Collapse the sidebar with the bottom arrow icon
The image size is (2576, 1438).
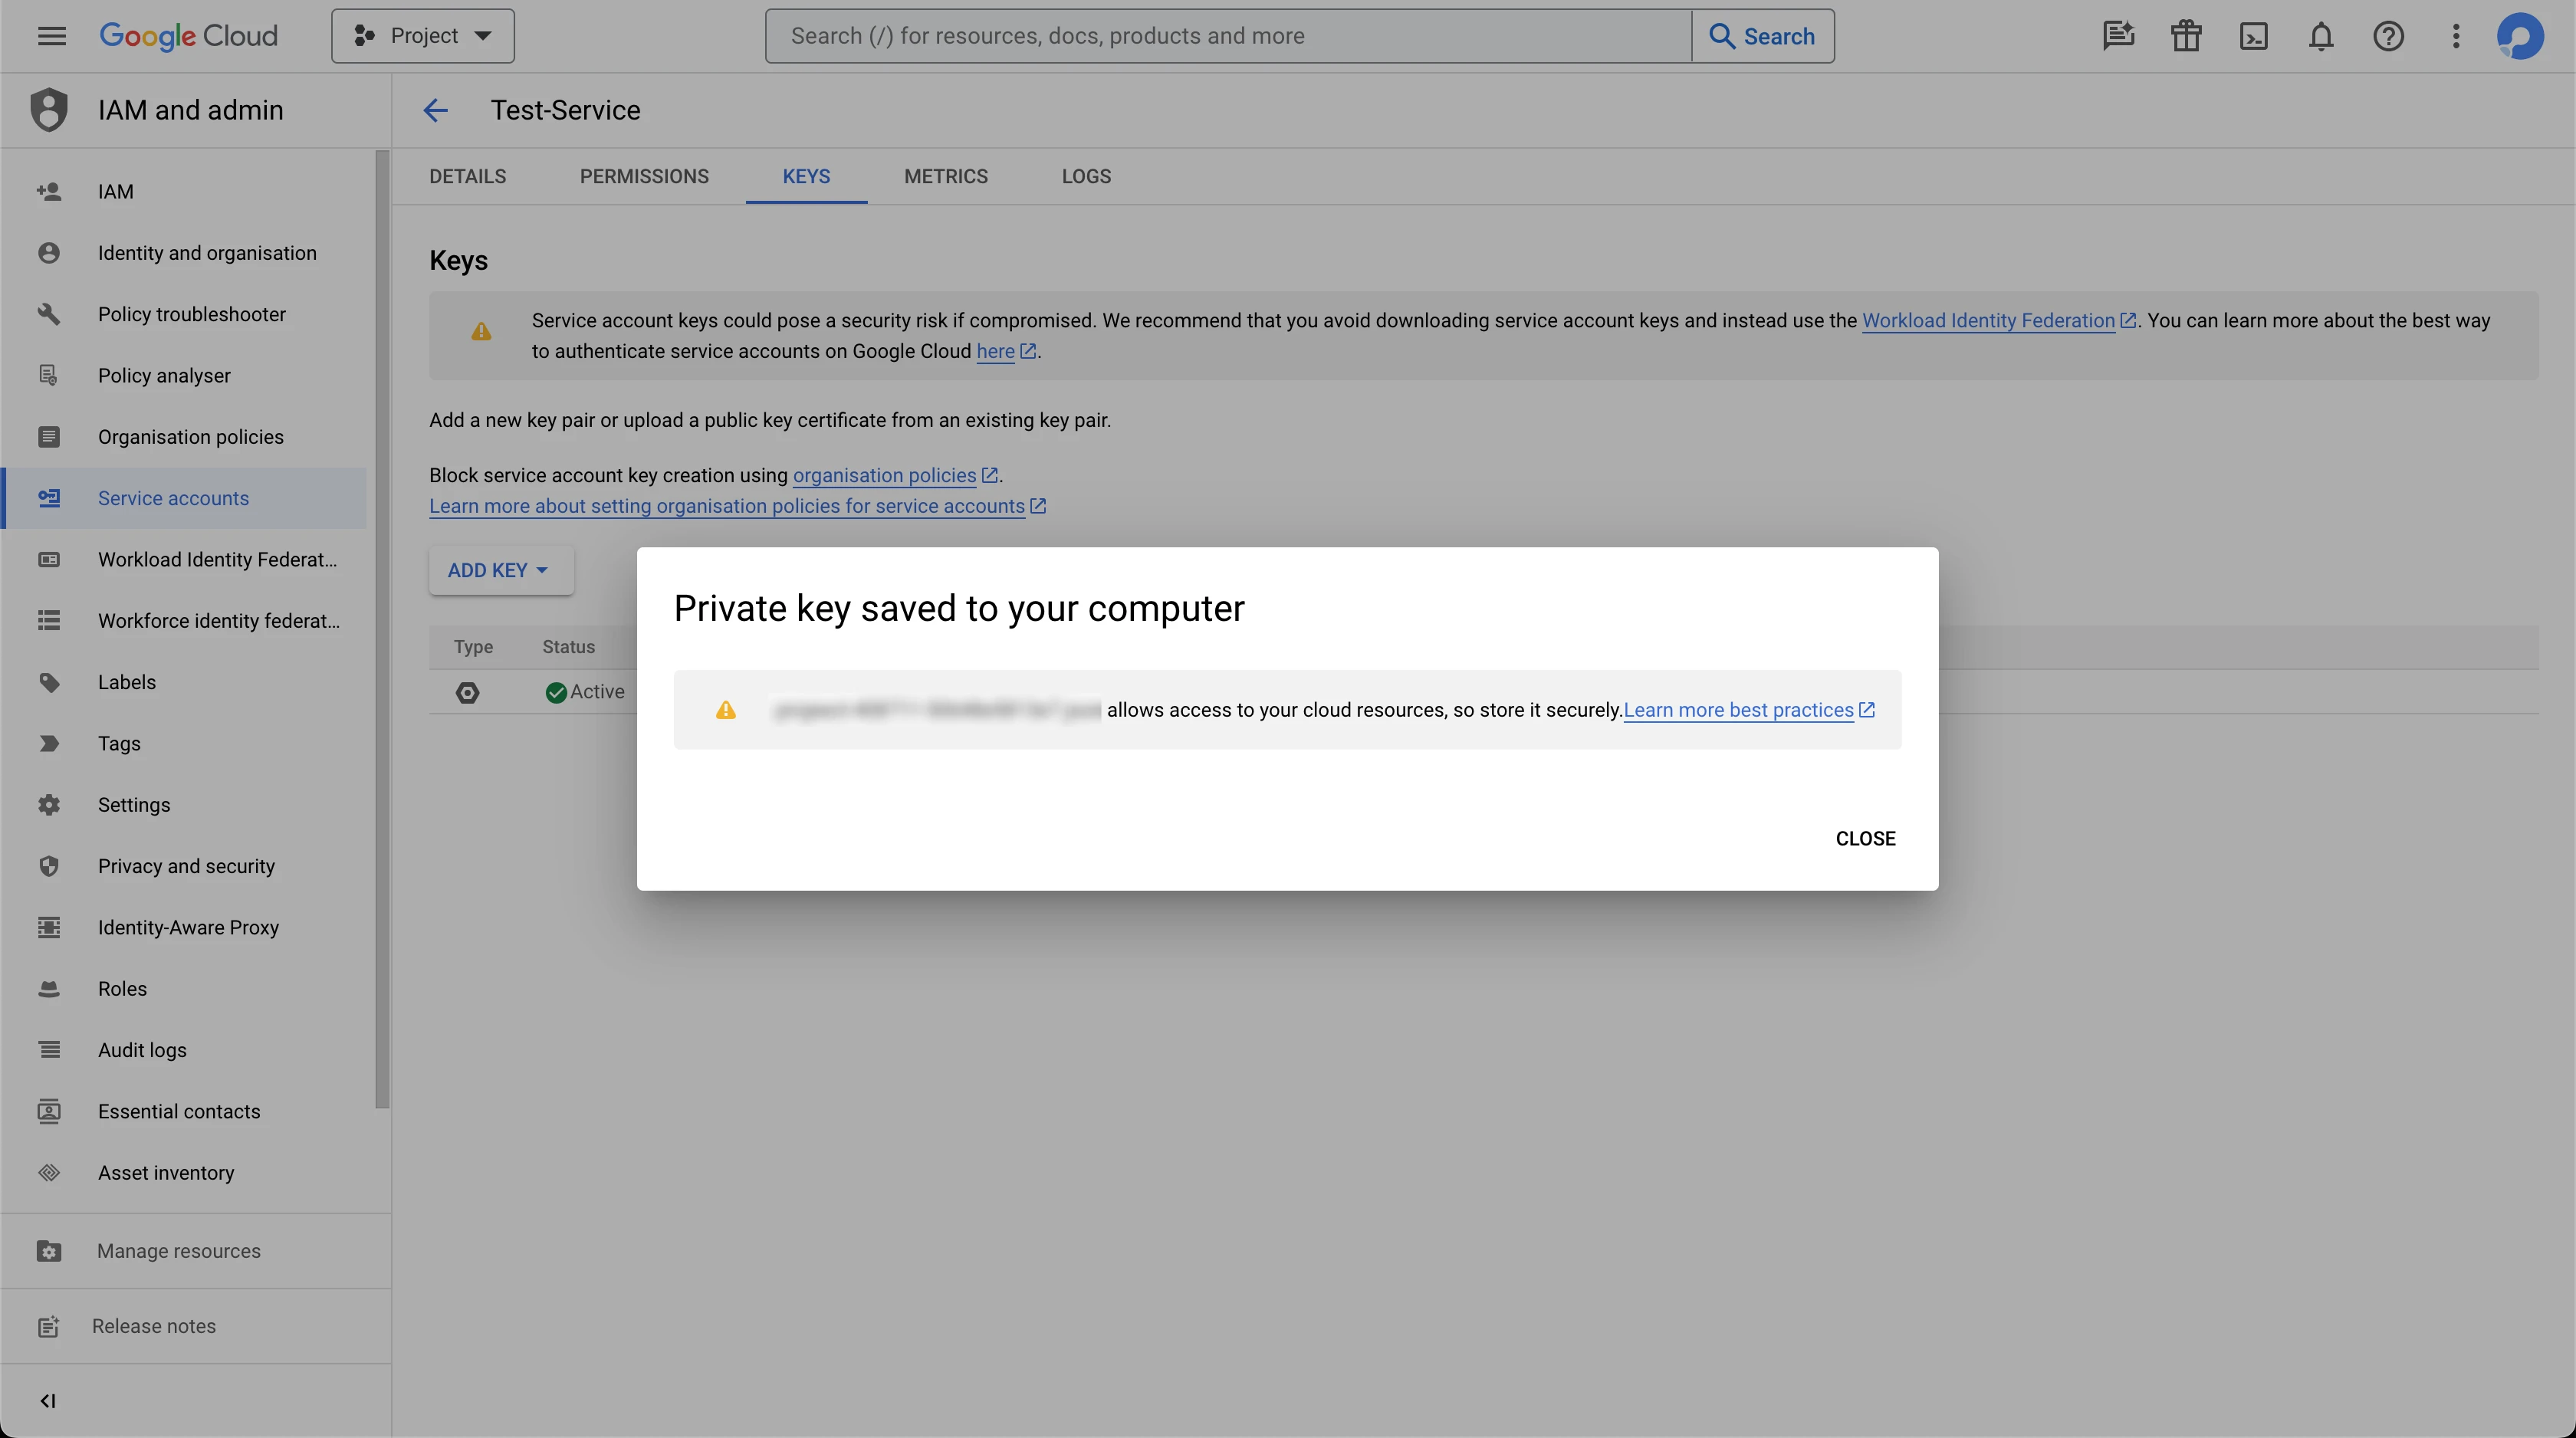click(48, 1400)
